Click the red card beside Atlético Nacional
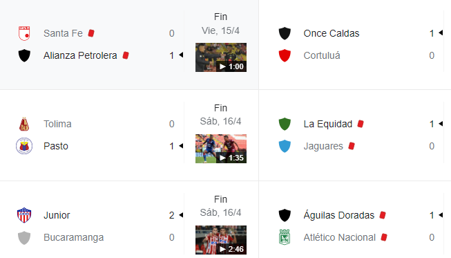451x258 pixels. 384,237
